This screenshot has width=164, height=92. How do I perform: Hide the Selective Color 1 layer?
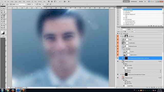[118, 55]
